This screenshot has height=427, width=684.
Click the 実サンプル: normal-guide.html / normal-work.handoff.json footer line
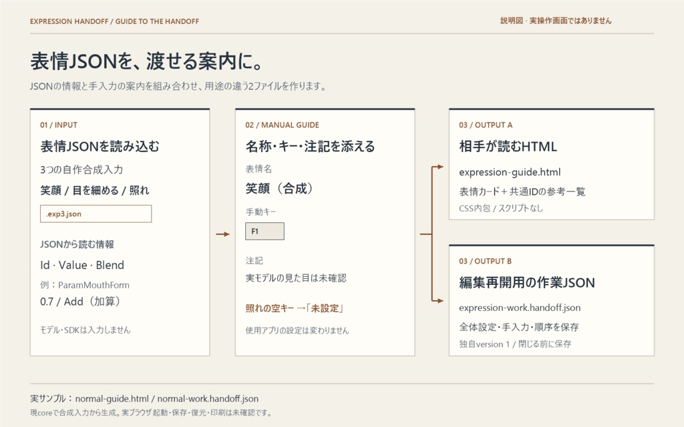click(x=144, y=399)
